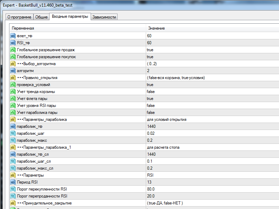Open the Зависимости tab

coord(104,17)
